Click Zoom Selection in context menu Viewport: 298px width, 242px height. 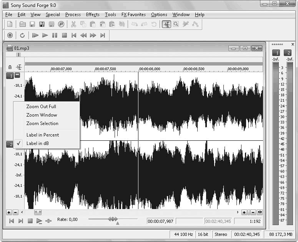tap(42, 123)
